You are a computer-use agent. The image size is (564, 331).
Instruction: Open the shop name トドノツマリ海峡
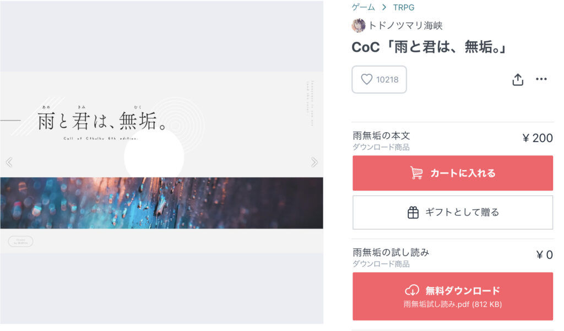pyautogui.click(x=405, y=25)
